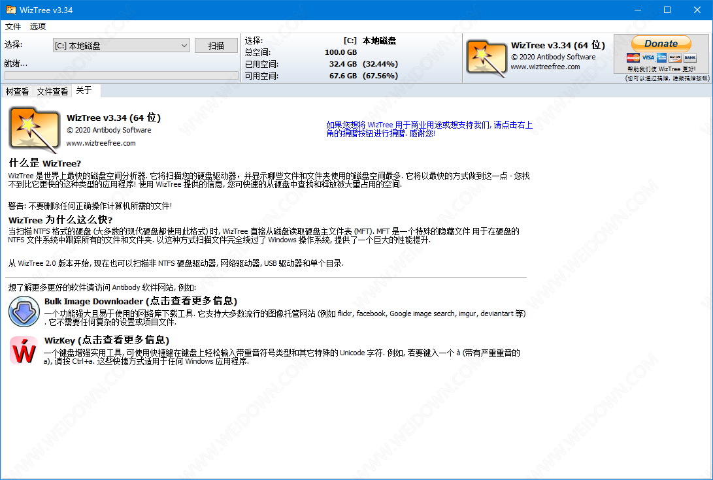Viewport: 713px width, 480px height.
Task: Open www.wiztreefree.com link in About tab
Action: pyautogui.click(x=101, y=143)
